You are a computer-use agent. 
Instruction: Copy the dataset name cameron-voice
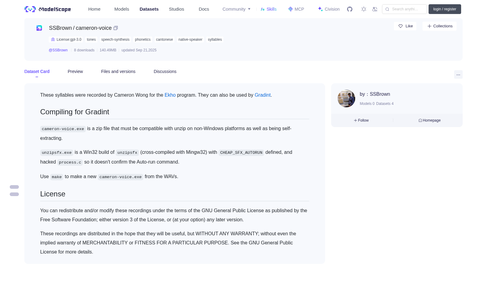pyautogui.click(x=116, y=28)
